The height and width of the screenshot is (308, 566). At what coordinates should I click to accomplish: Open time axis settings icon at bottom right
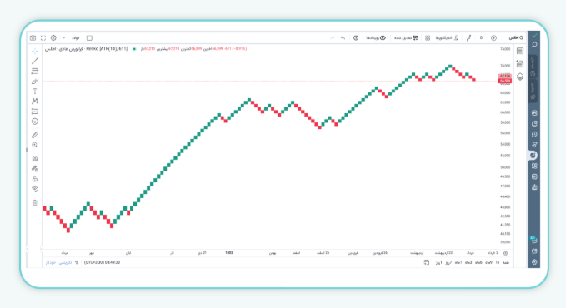(x=506, y=253)
